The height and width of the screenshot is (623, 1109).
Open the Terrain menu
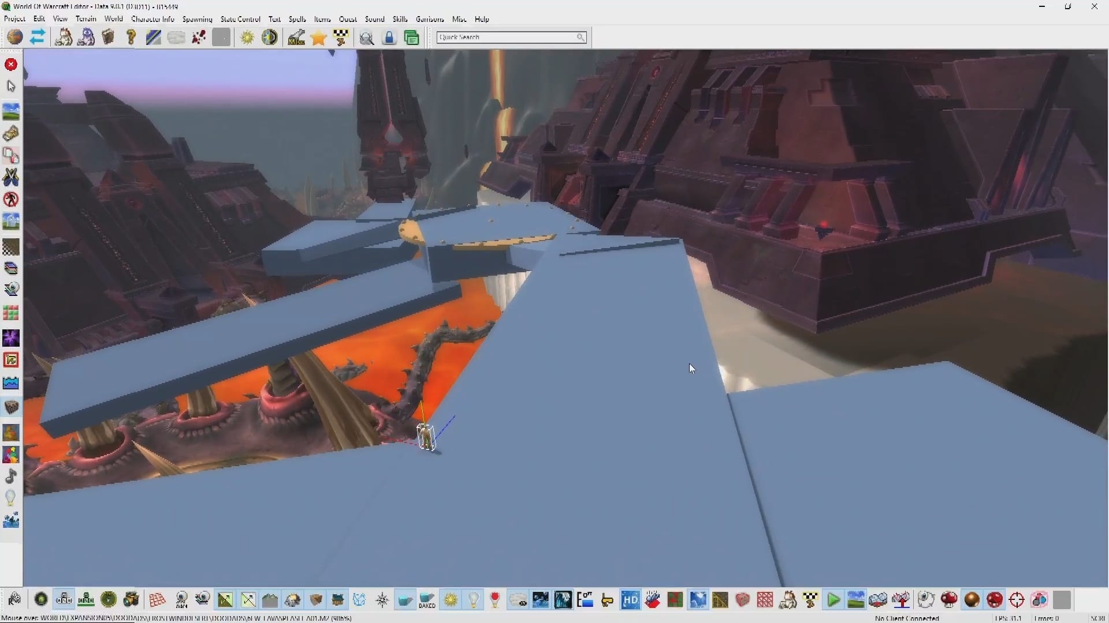[85, 19]
